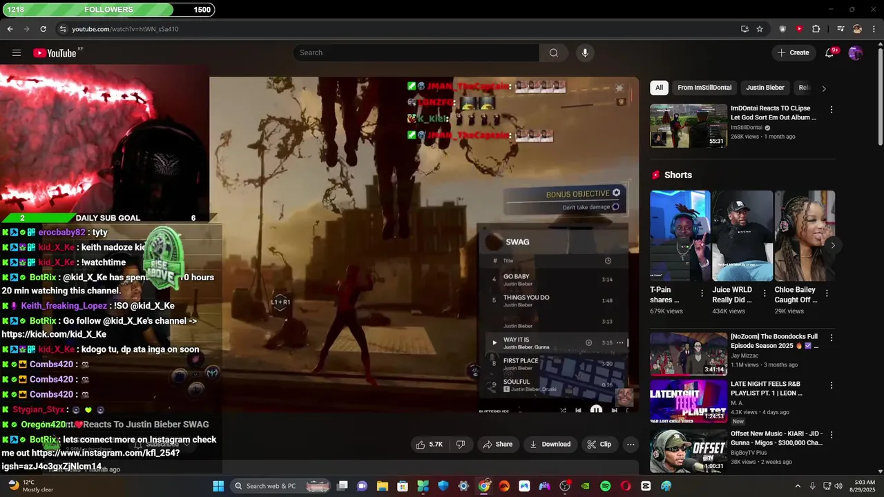Open options for the Juice WRLD short
Image resolution: width=884 pixels, height=497 pixels.
tap(765, 293)
